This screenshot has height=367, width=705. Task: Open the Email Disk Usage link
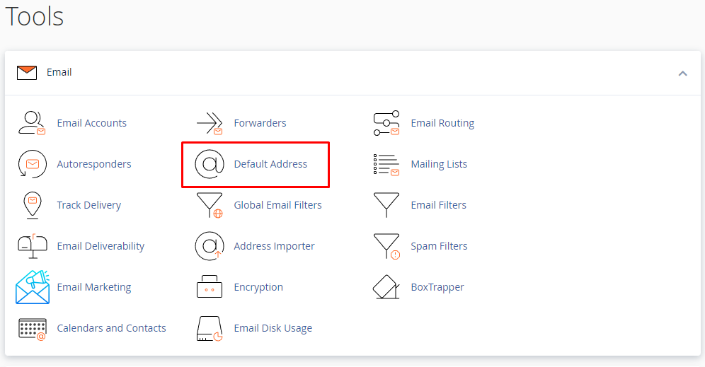click(x=273, y=328)
